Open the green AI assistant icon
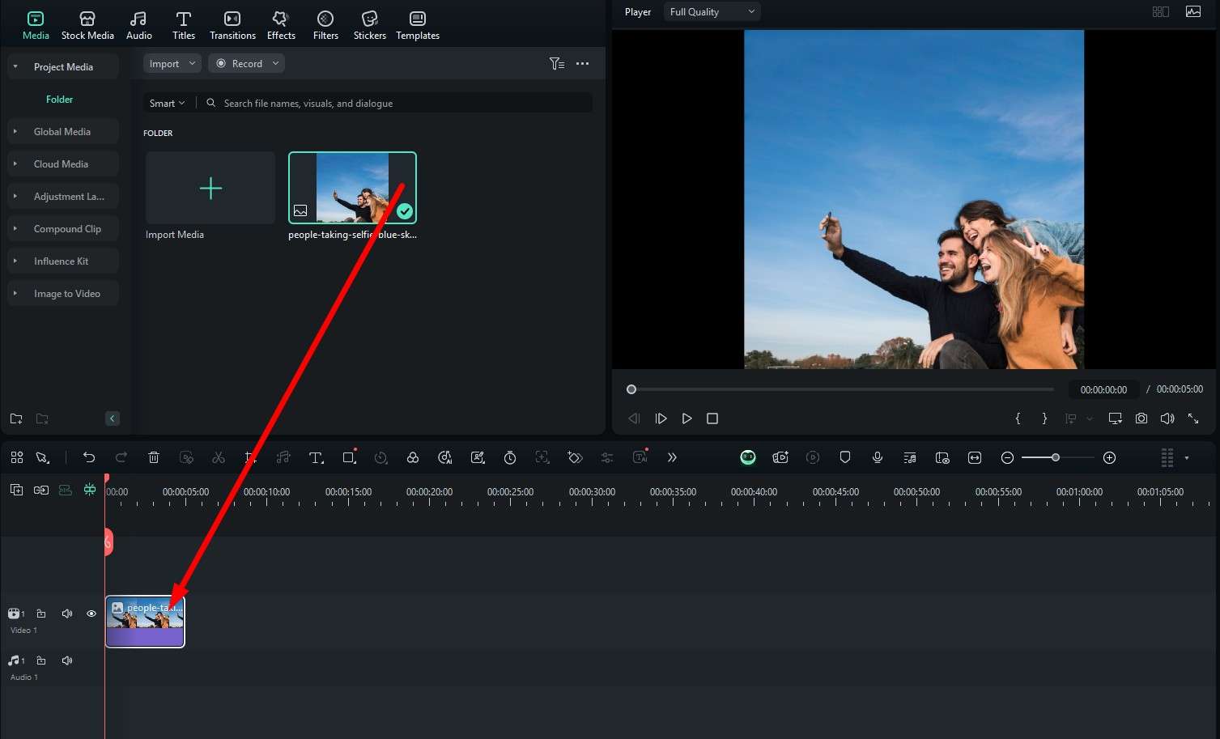This screenshot has width=1220, height=739. (x=748, y=457)
